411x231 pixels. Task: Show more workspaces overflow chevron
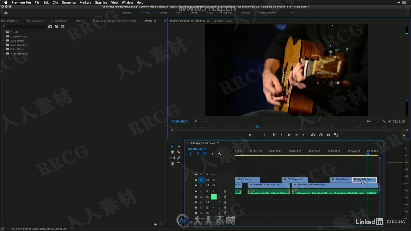pyautogui.click(x=291, y=13)
